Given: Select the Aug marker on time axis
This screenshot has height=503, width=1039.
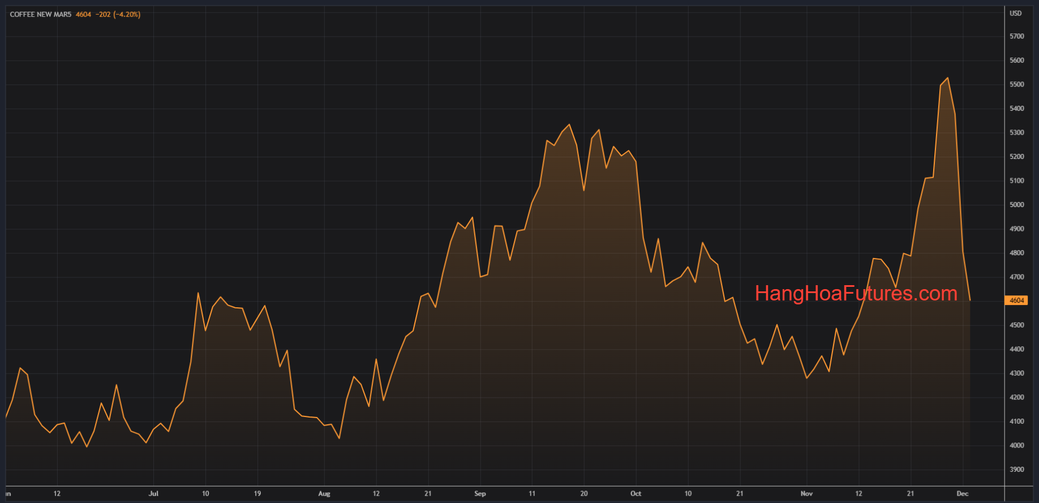Looking at the screenshot, I should click(x=324, y=494).
